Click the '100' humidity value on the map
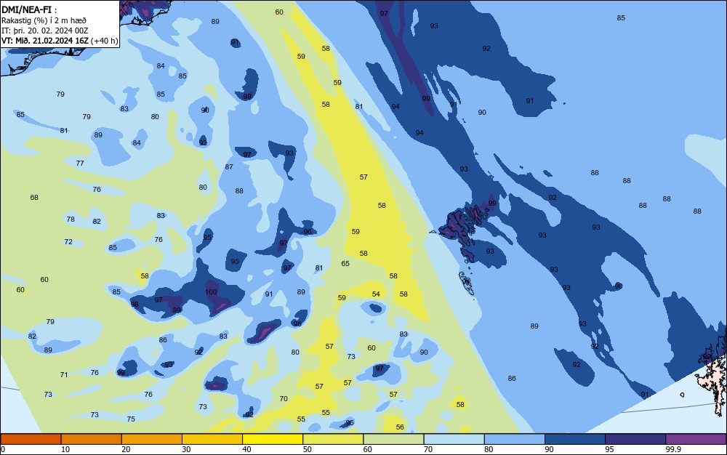Image resolution: width=727 pixels, height=455 pixels. [211, 291]
